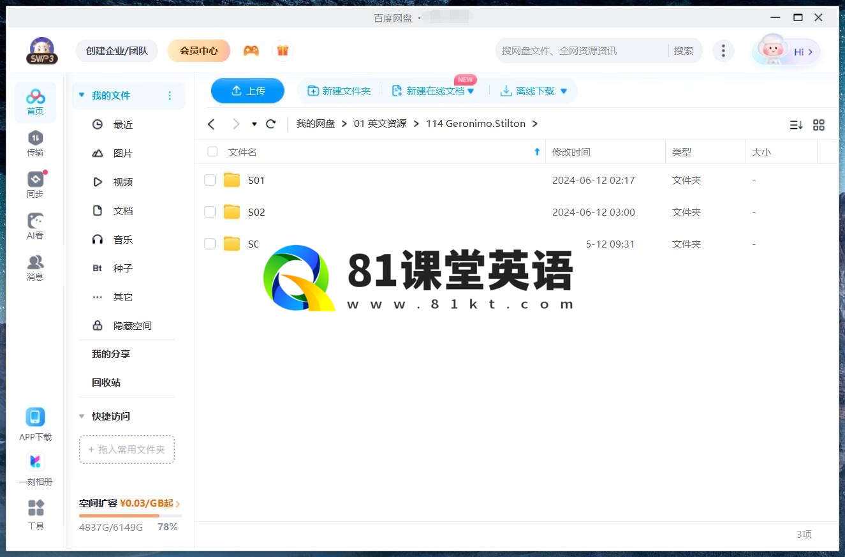This screenshot has height=557, width=845.
Task: Switch to grid view layout
Action: click(x=819, y=125)
